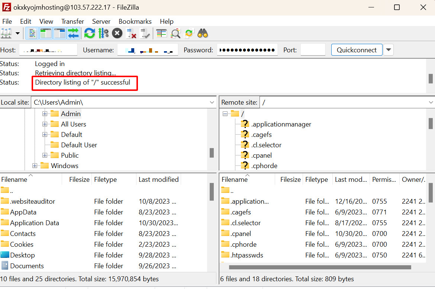Refresh file and folder lists

click(90, 33)
